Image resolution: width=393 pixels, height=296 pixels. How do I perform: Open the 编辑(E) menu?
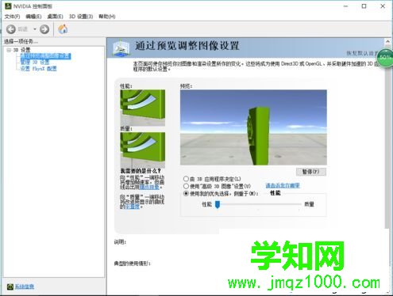click(x=33, y=17)
